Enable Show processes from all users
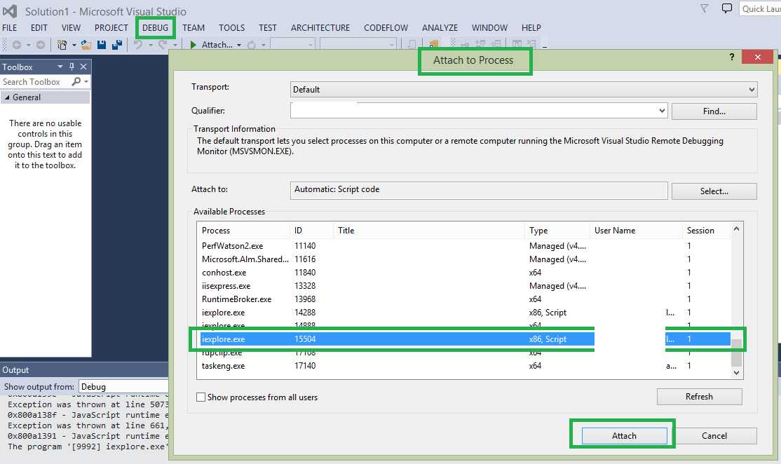Viewport: 781px width, 464px height. click(201, 397)
